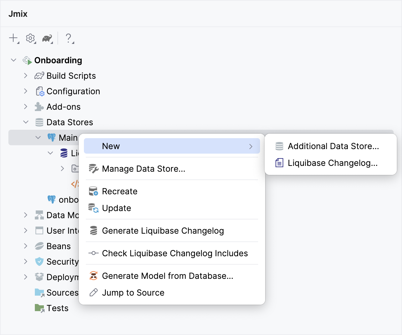Expand the Security node
This screenshot has width=402, height=335.
tap(26, 262)
